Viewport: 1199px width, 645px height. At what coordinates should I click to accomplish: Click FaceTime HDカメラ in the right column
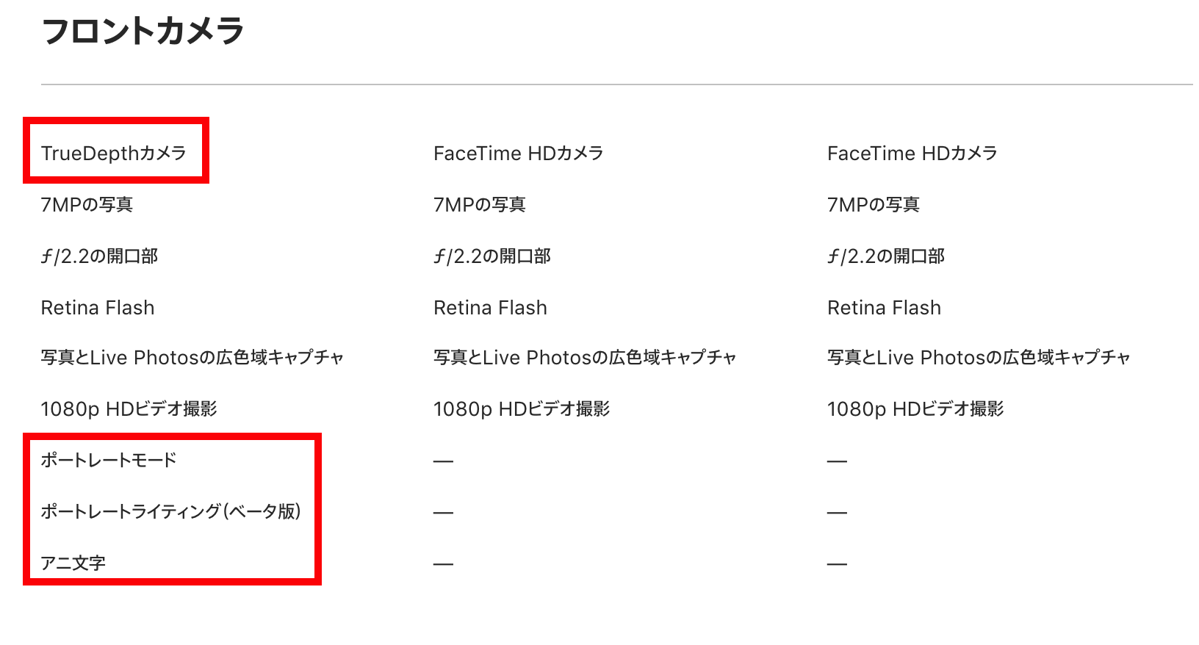(912, 153)
